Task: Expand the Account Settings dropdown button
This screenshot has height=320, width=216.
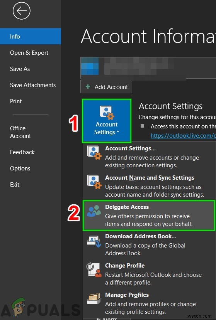Action: [106, 121]
